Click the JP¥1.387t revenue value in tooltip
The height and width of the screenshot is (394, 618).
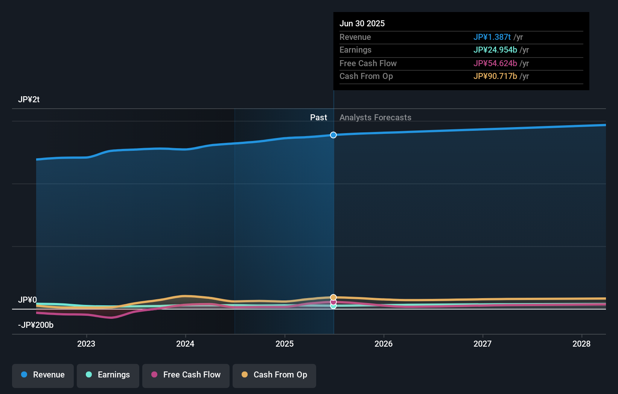492,37
